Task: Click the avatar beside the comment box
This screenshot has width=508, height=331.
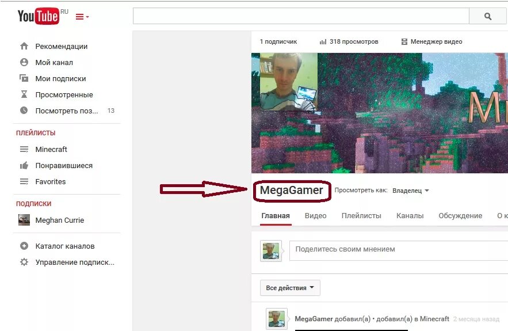Action: pos(271,250)
